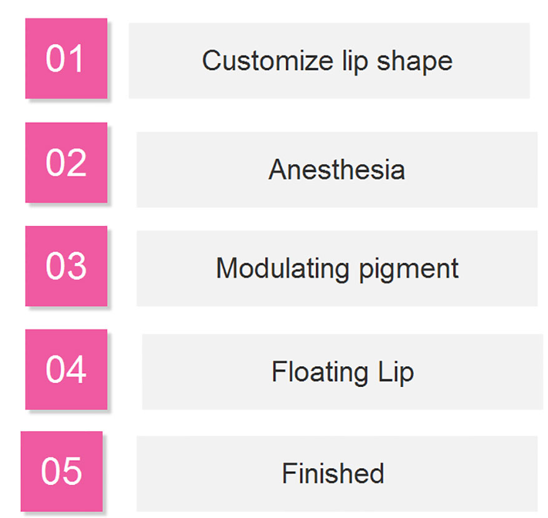Click the white numeral 03
Image resolution: width=548 pixels, height=518 pixels.
(x=66, y=266)
